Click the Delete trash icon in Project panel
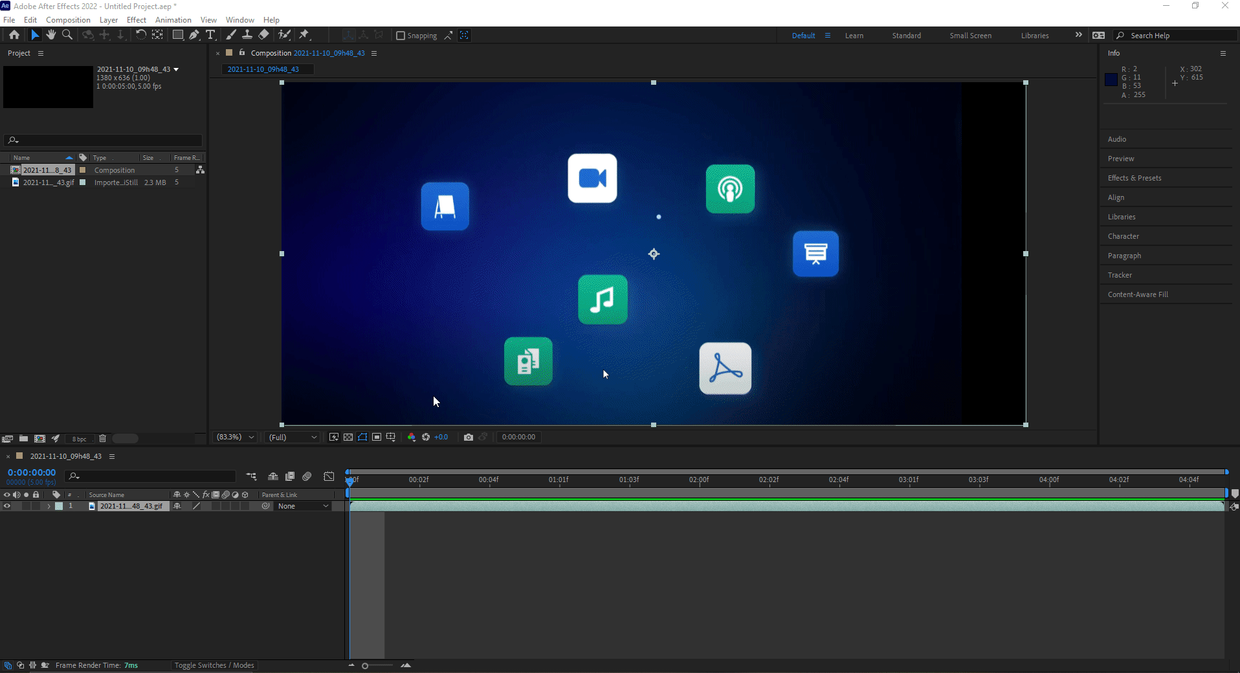The width and height of the screenshot is (1240, 673). (102, 439)
